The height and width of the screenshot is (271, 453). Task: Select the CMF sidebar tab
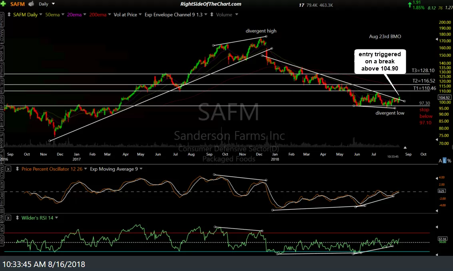(x=2, y=229)
